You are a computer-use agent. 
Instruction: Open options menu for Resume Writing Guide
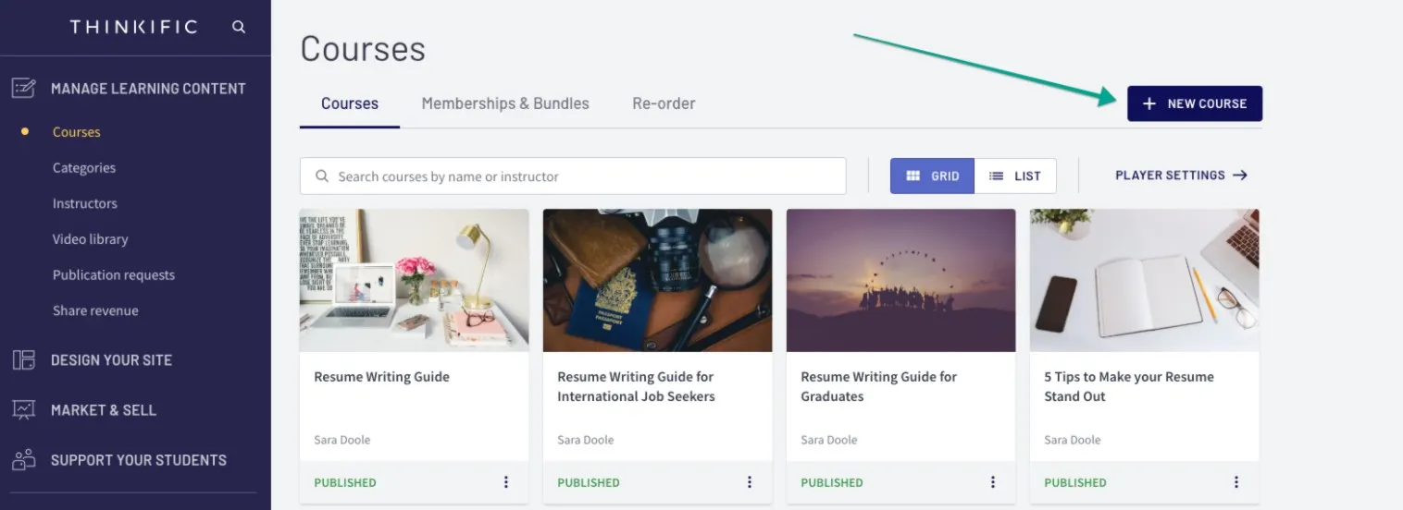[x=506, y=482]
